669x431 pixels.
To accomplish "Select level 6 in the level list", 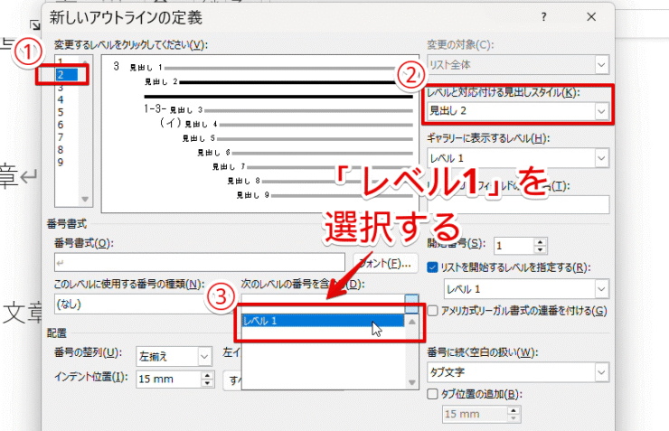I will (x=61, y=125).
